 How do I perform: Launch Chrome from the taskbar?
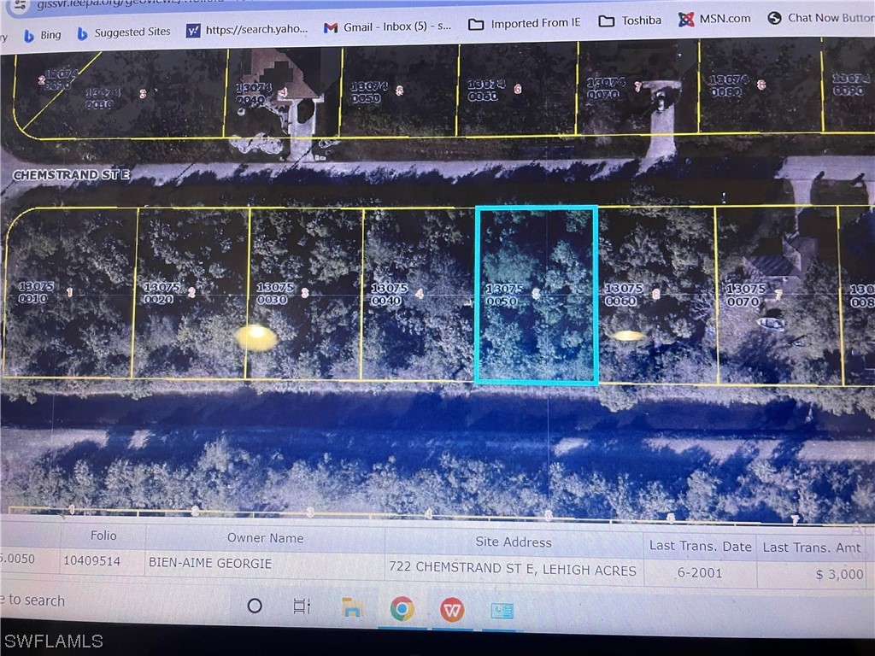point(402,608)
